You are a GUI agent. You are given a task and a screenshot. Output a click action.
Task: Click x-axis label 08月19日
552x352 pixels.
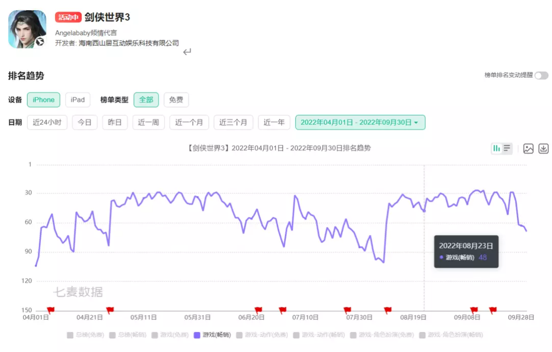click(x=413, y=318)
